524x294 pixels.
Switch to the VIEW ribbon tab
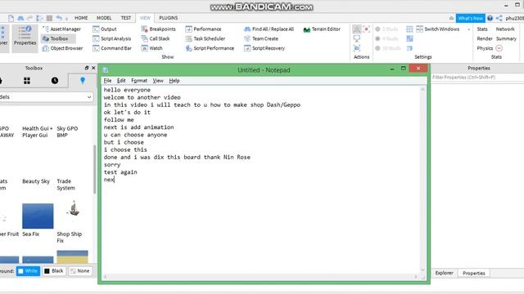click(x=145, y=18)
